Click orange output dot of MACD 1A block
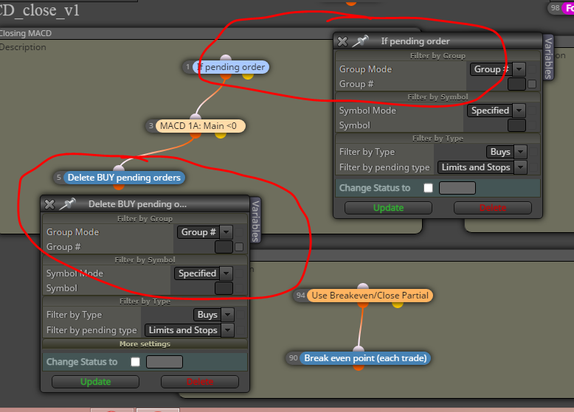This screenshot has height=412, width=574. click(x=196, y=135)
